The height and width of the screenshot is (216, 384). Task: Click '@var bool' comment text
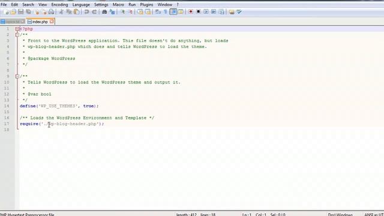pos(40,94)
